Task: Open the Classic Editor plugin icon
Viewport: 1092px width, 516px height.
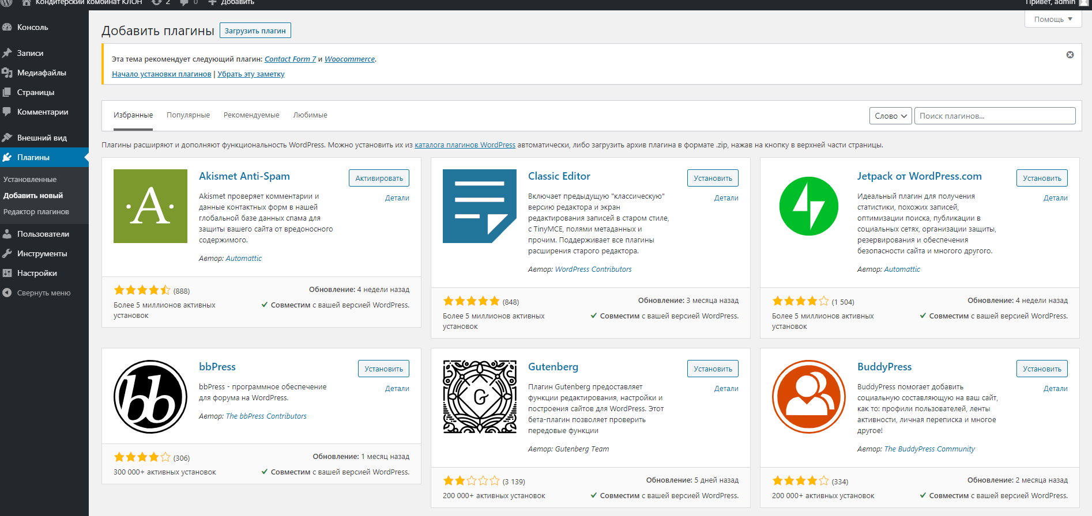Action: click(480, 206)
